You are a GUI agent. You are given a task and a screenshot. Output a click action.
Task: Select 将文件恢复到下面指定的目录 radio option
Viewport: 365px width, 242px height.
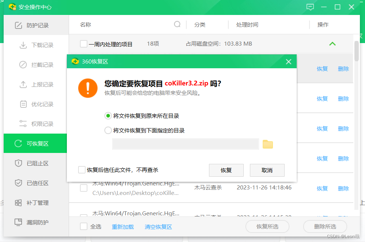tap(108, 130)
